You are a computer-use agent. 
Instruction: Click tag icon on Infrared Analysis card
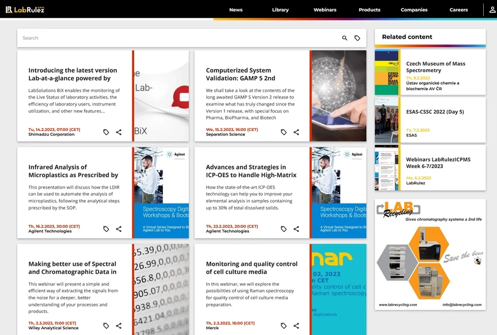point(106,229)
